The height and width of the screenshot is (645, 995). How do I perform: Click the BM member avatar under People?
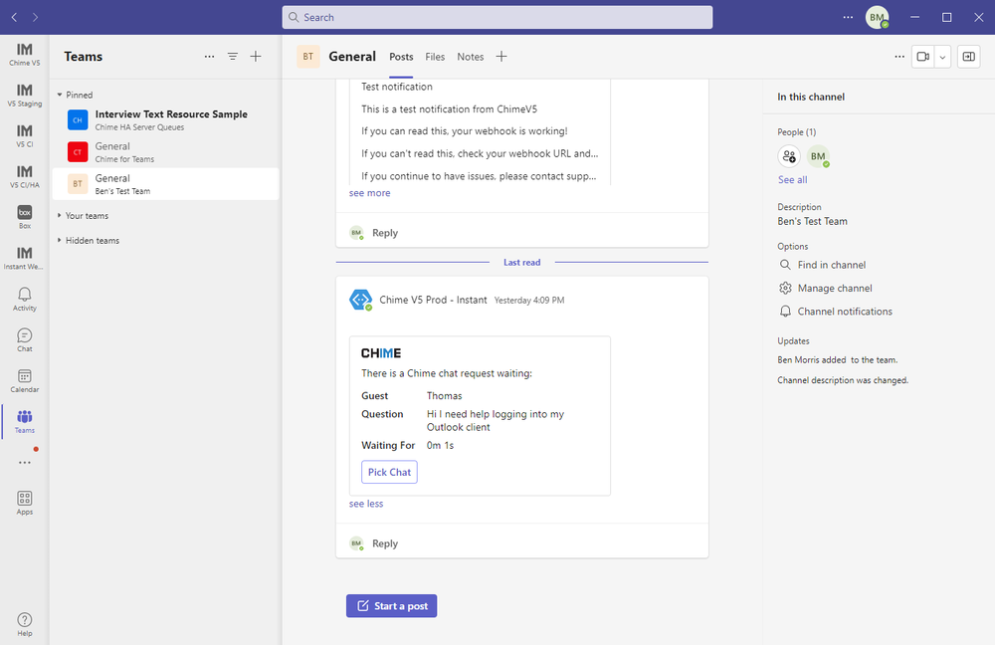click(818, 156)
